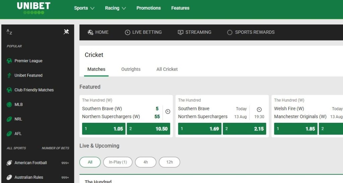This screenshot has width=343, height=183.
Task: Bet on Northern Superchargers (W) at 10.50
Action: 148,128
